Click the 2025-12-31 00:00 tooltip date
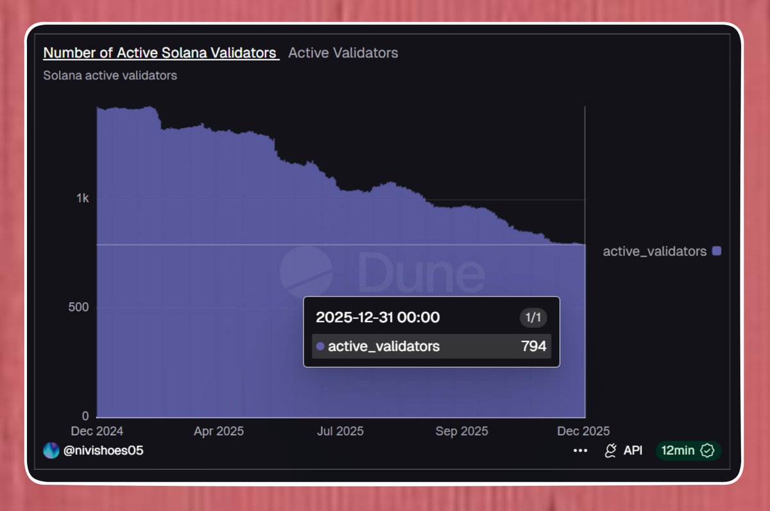 pos(377,317)
